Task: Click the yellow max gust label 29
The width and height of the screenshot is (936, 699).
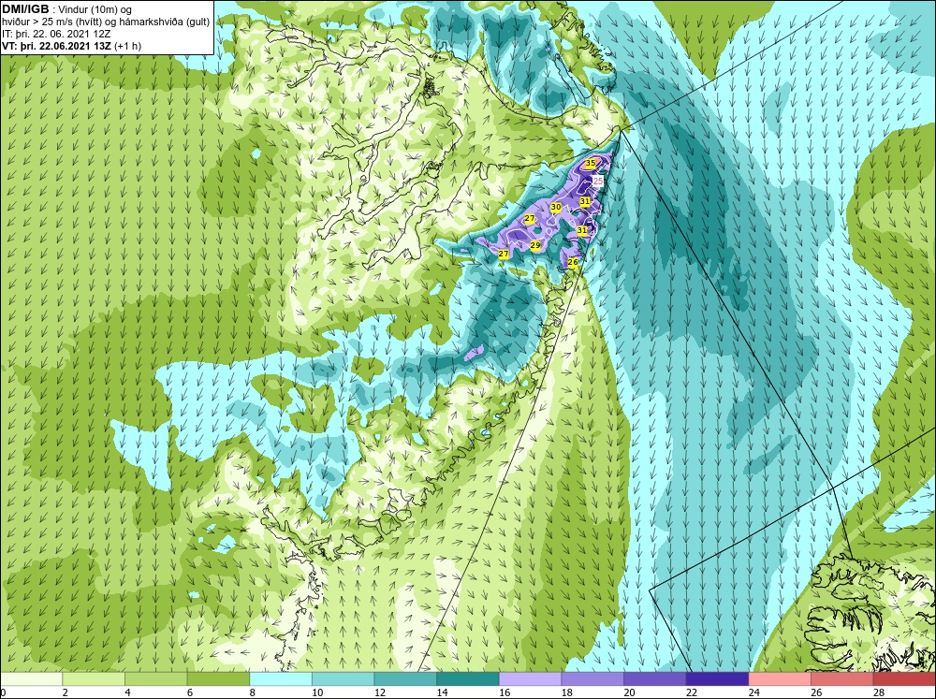Action: (x=534, y=245)
